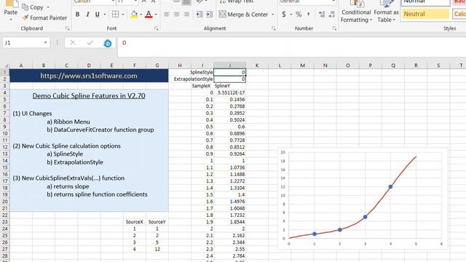Increase the cell indent
Viewport: 466px width, 262px height.
pyautogui.click(x=209, y=15)
